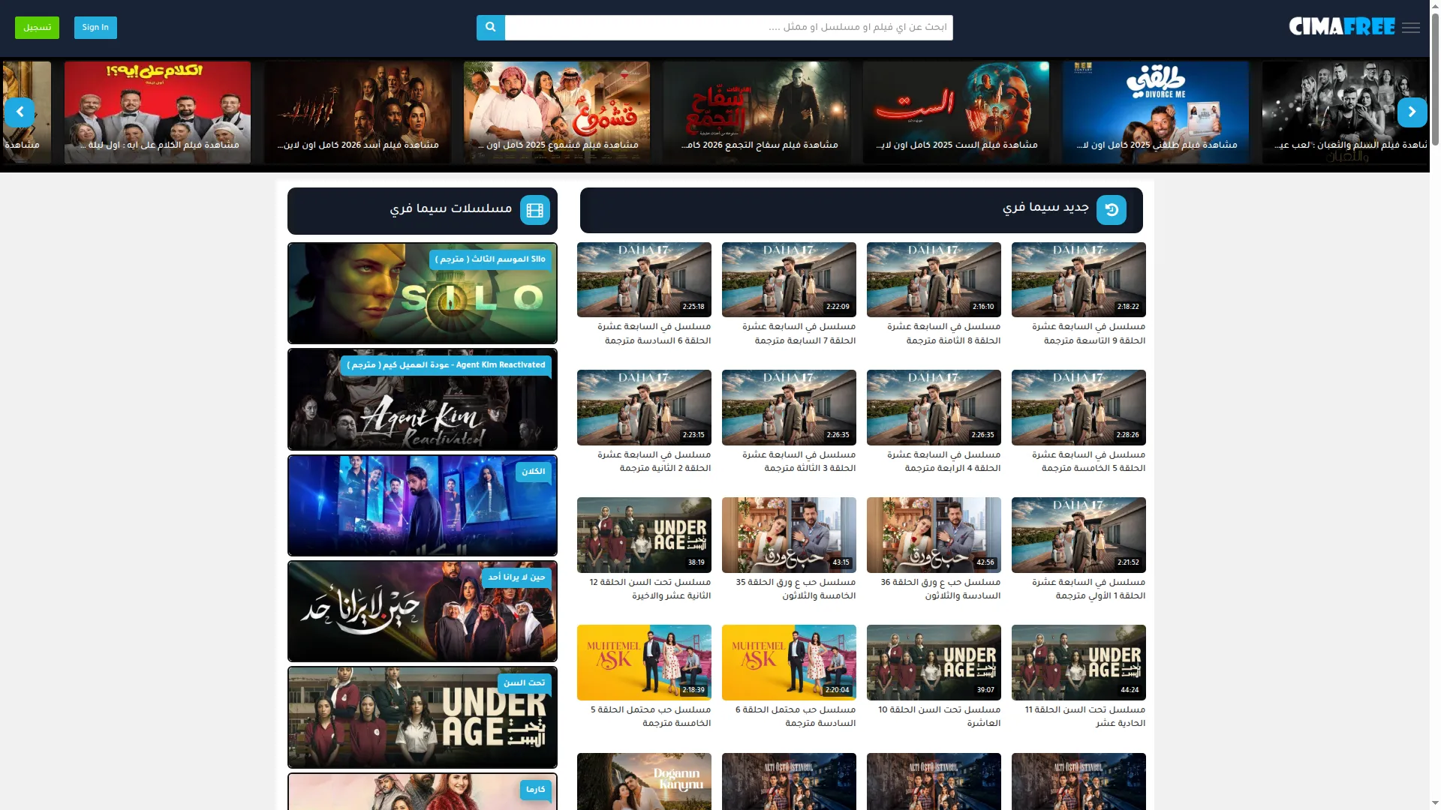Open the Muhtemel Ask thumbnail with duration 2:20:04

coord(789,662)
